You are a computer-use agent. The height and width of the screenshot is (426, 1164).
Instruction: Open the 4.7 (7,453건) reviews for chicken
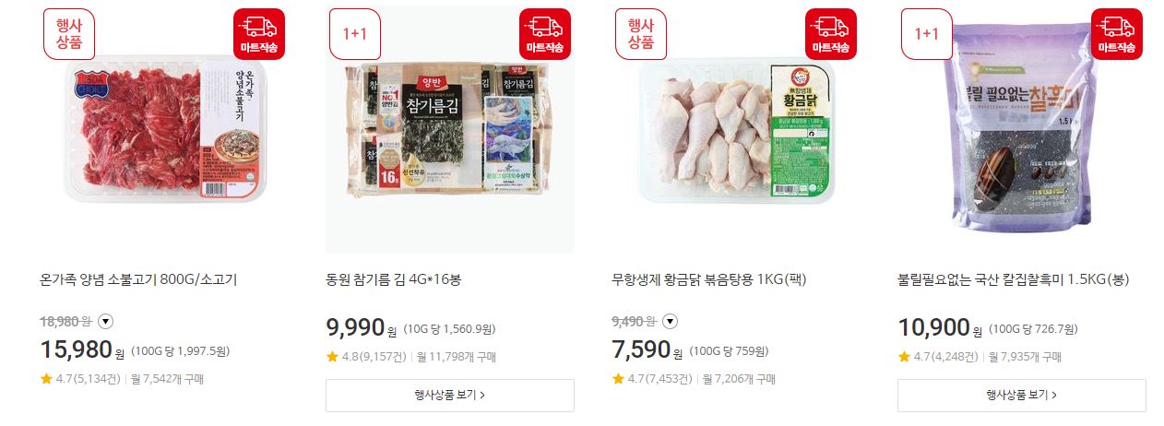(652, 378)
